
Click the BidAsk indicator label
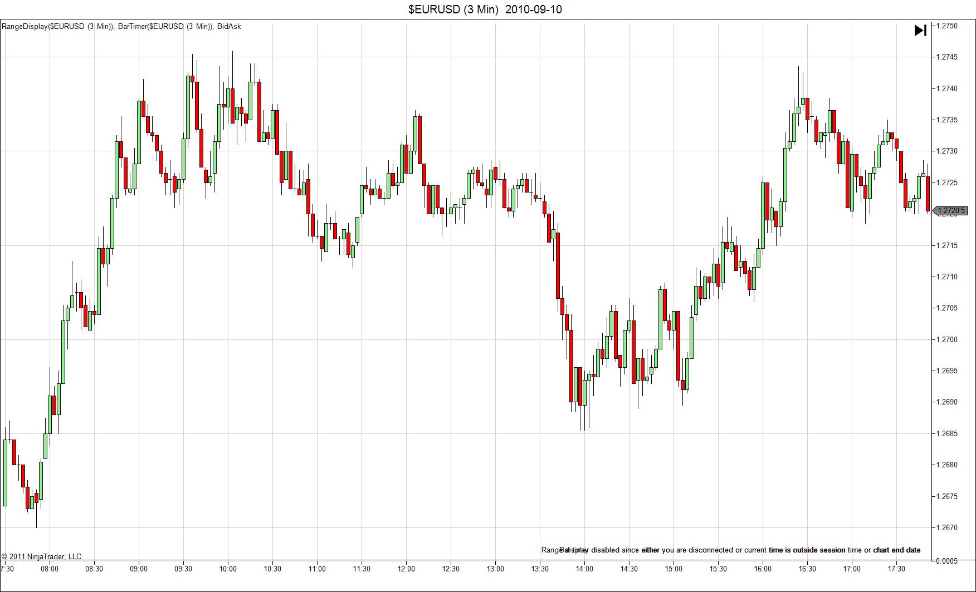229,26
